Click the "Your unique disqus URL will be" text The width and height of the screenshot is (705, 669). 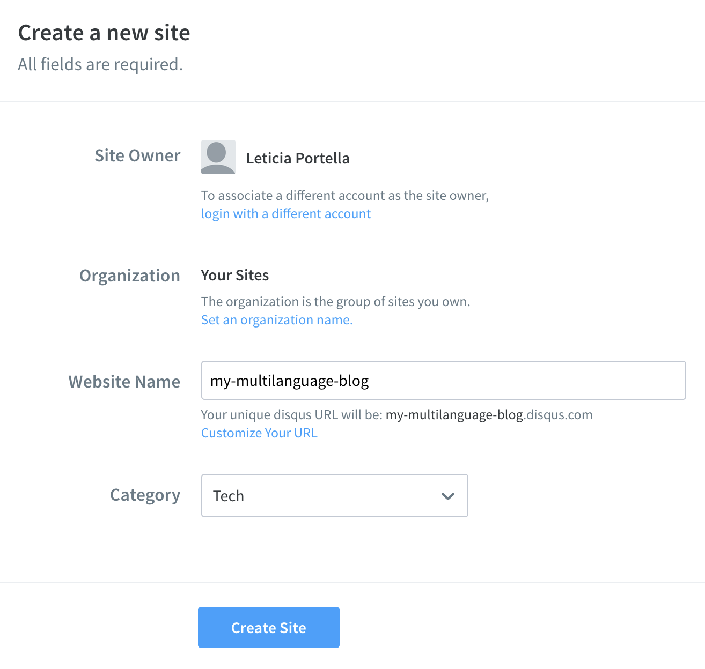(x=291, y=415)
